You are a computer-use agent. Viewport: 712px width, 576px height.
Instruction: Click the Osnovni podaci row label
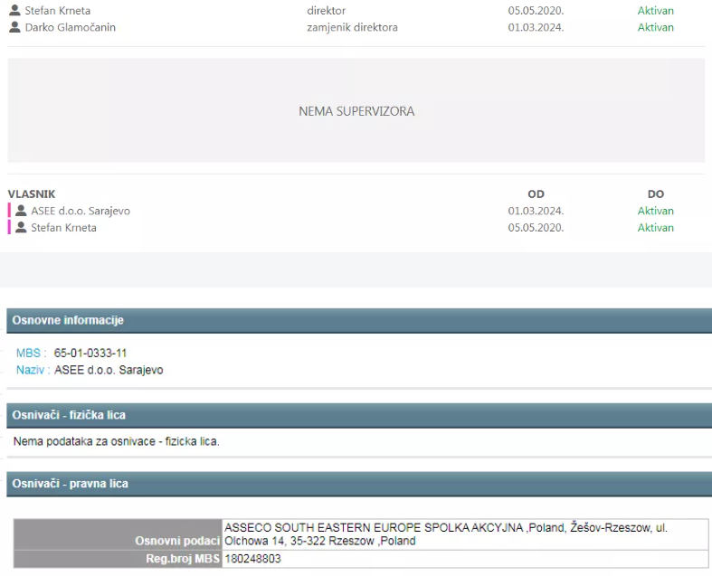[118, 534]
